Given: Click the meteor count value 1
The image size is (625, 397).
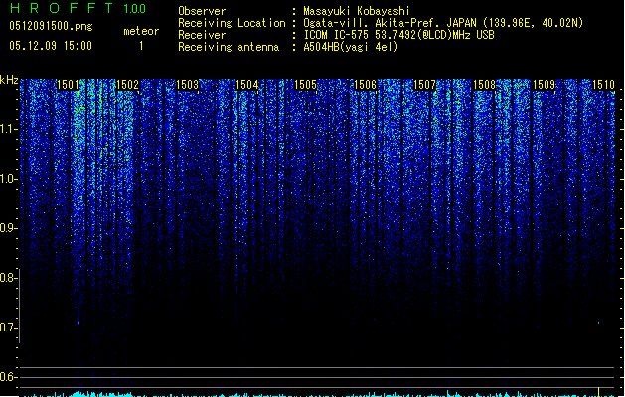Looking at the screenshot, I should click(141, 46).
